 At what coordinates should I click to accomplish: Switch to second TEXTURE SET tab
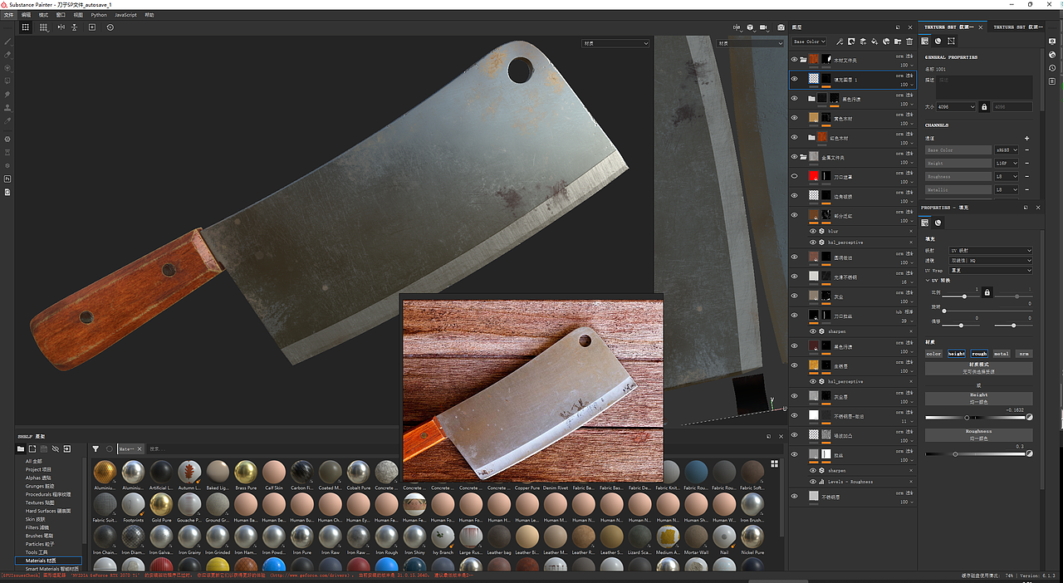point(1018,27)
